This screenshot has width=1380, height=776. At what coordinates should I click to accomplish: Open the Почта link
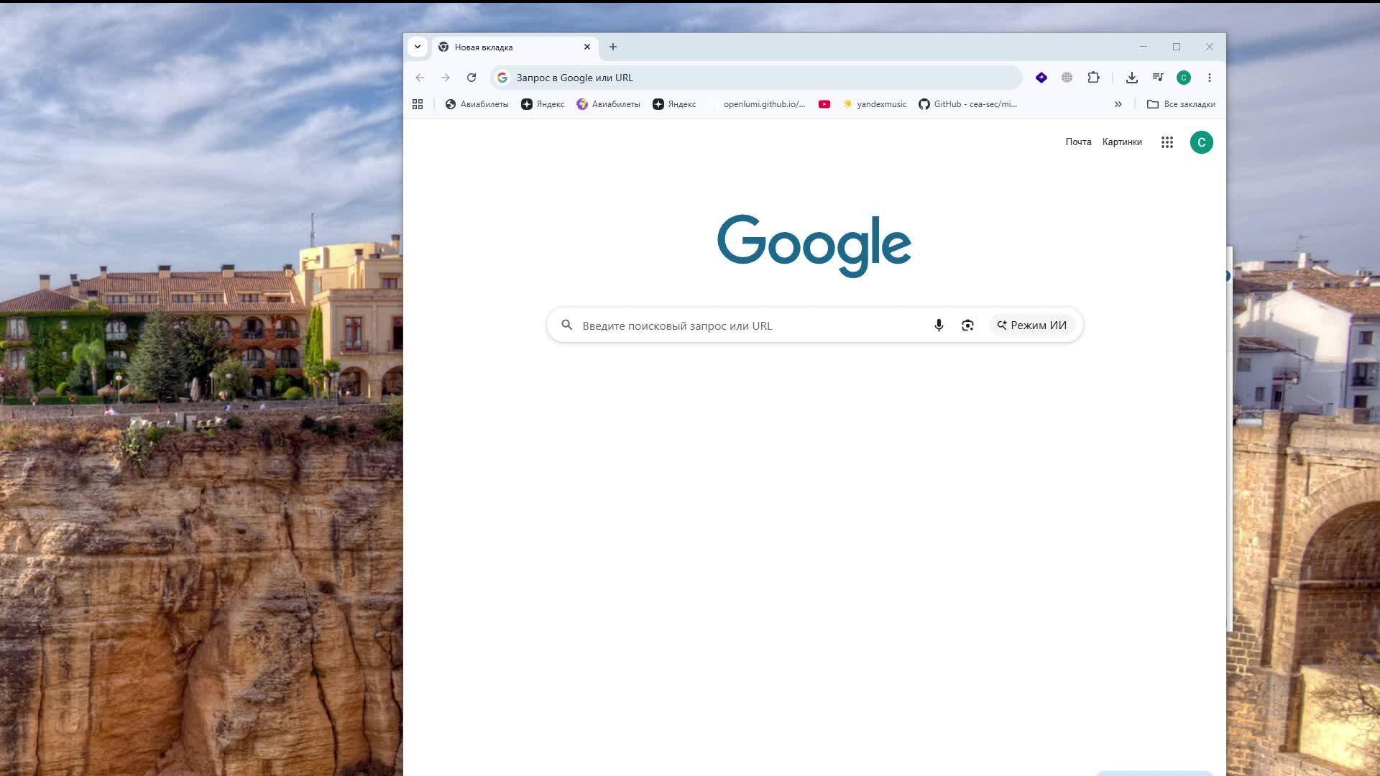pyautogui.click(x=1078, y=142)
